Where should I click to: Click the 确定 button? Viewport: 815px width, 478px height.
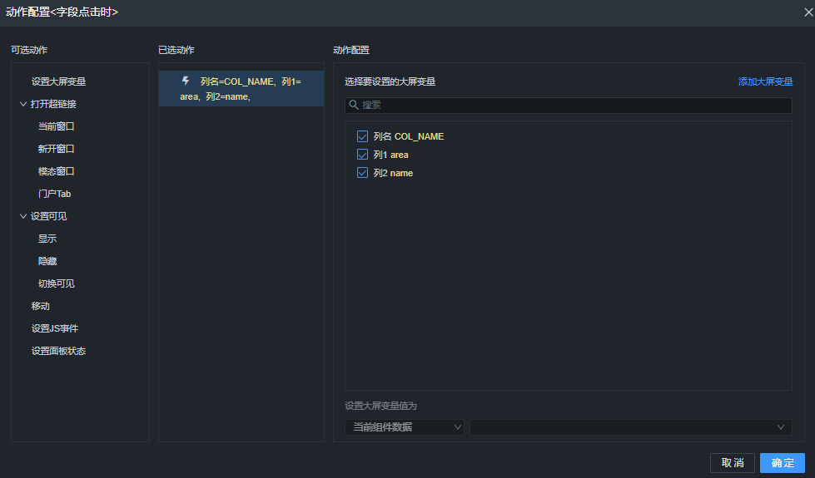[x=783, y=462]
